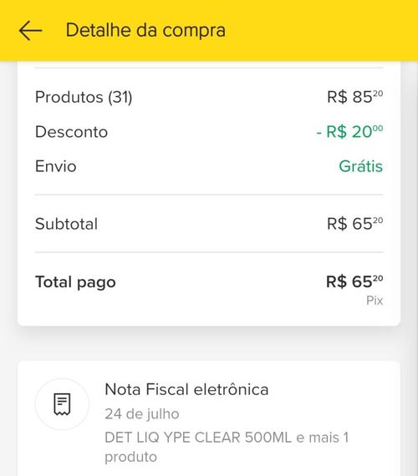Viewport: 418px width, 476px height.
Task: Select the purchase summary card
Action: (209, 194)
